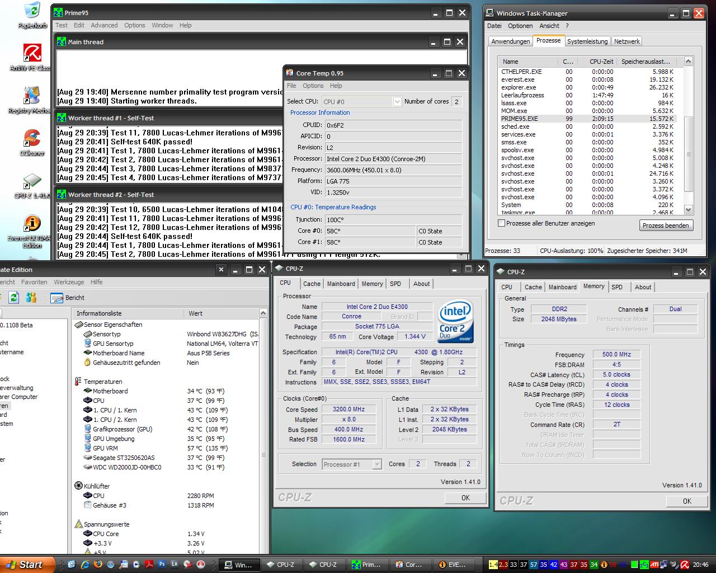The height and width of the screenshot is (573, 716).
Task: Click the Start button
Action: [27, 565]
